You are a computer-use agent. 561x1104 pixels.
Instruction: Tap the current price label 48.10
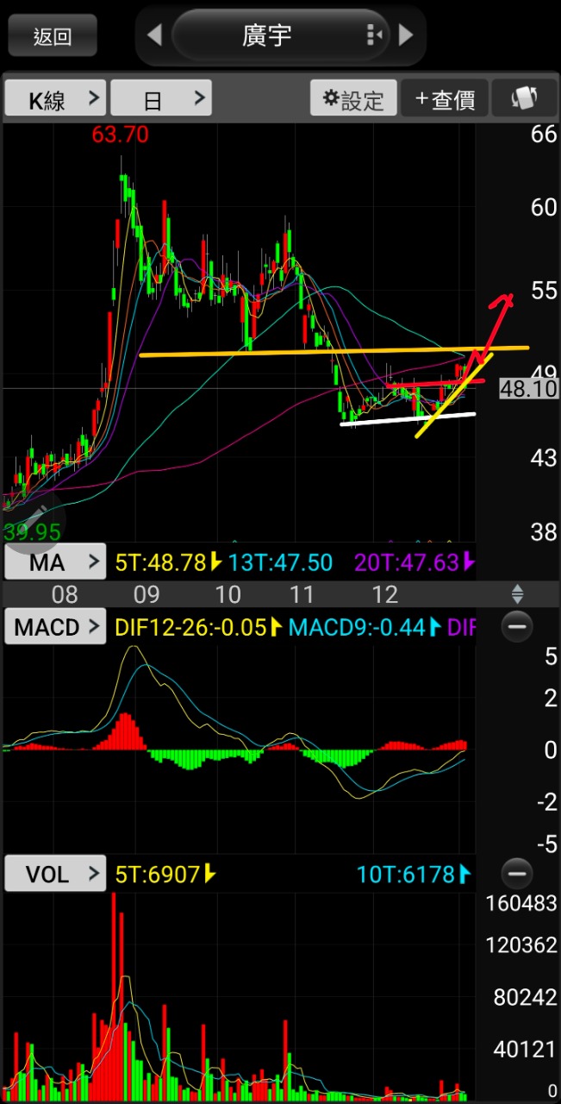[x=529, y=389]
